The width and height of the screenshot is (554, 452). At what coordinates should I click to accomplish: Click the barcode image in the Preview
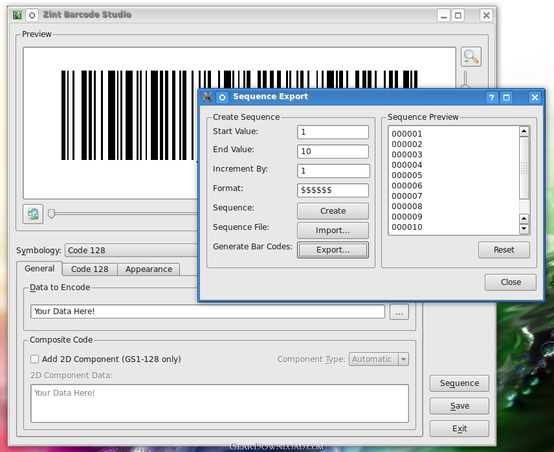tap(129, 115)
